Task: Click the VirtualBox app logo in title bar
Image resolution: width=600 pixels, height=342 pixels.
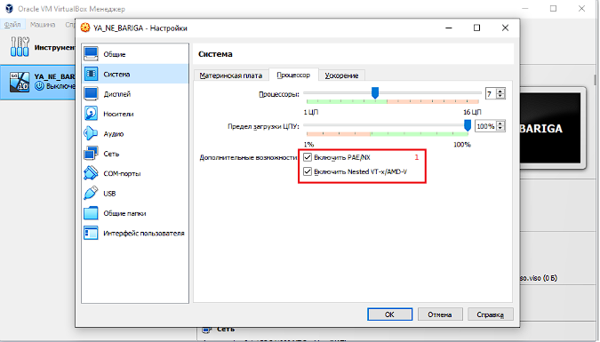Action: point(9,8)
